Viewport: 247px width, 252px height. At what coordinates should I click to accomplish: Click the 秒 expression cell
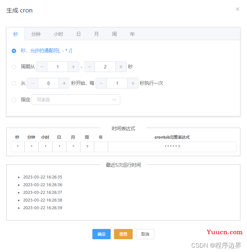18,147
